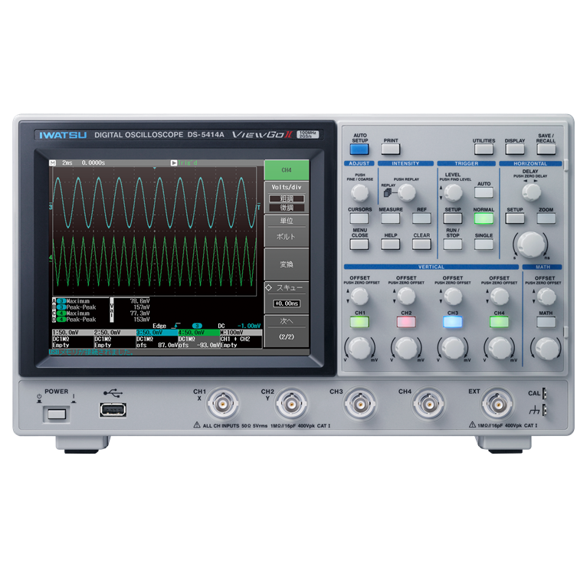
Task: Click the CH2 Y BNC connector
Action: [291, 404]
